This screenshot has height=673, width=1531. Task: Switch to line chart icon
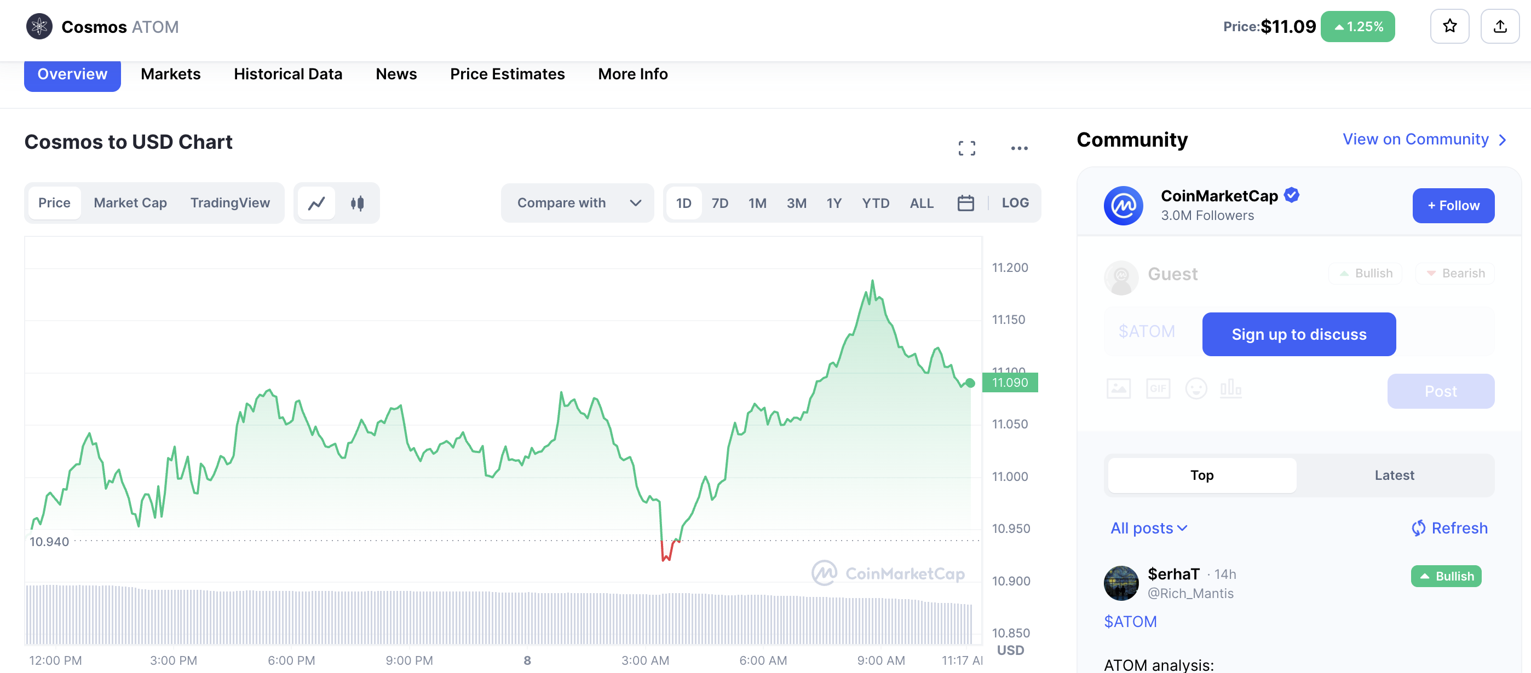coord(316,203)
